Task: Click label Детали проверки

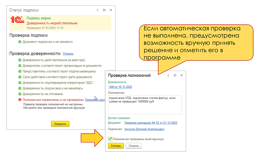Action: point(119,118)
